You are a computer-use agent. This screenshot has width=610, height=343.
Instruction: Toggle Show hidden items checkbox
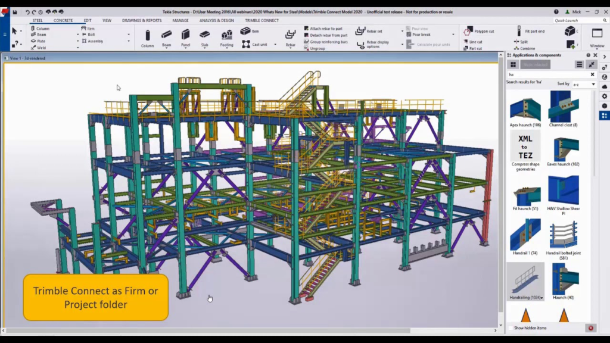coord(511,328)
